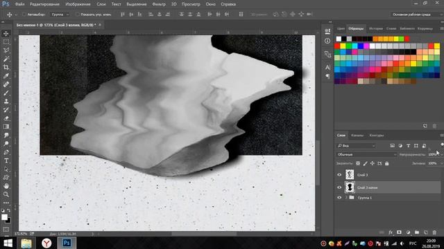This screenshot has height=249, width=444.
Task: Select the Eraser tool
Action: [6, 118]
